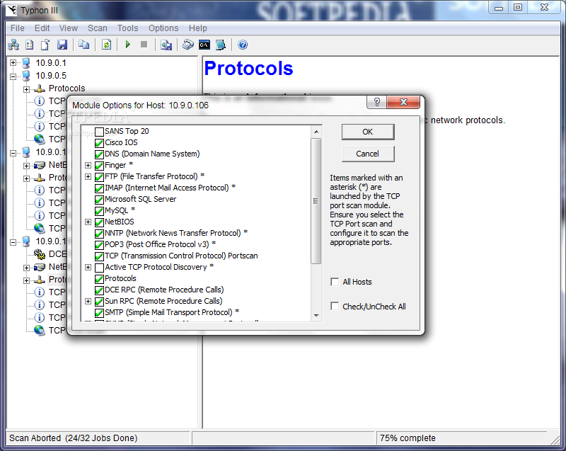
Task: Uncheck the MySQL module
Action: 99,211
